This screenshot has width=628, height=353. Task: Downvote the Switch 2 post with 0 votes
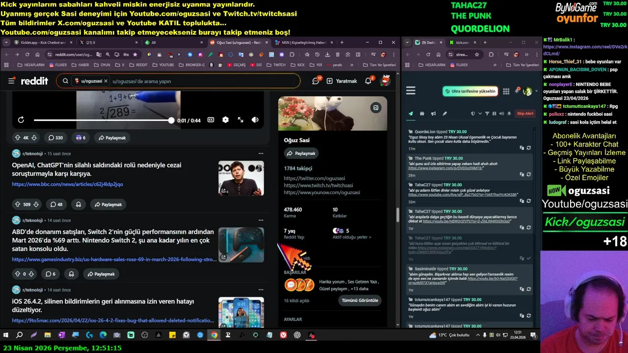(x=31, y=274)
